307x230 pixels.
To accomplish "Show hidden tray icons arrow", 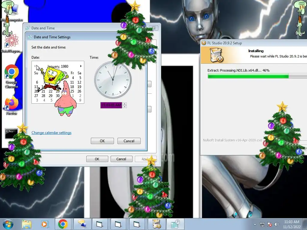I will pyautogui.click(x=255, y=225).
